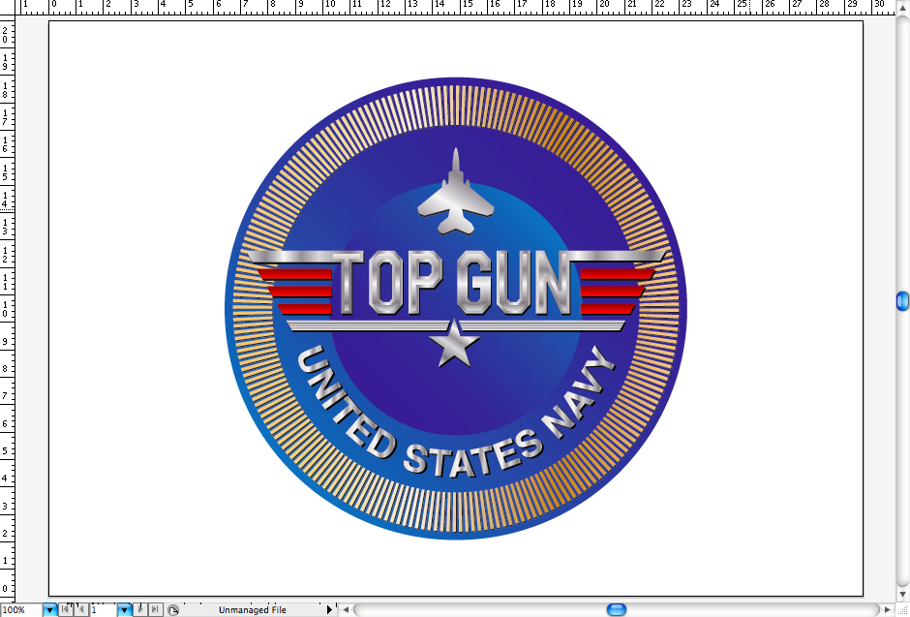Click the ruler origin corner box
Screen dimensions: 910x617
coord(8,7)
